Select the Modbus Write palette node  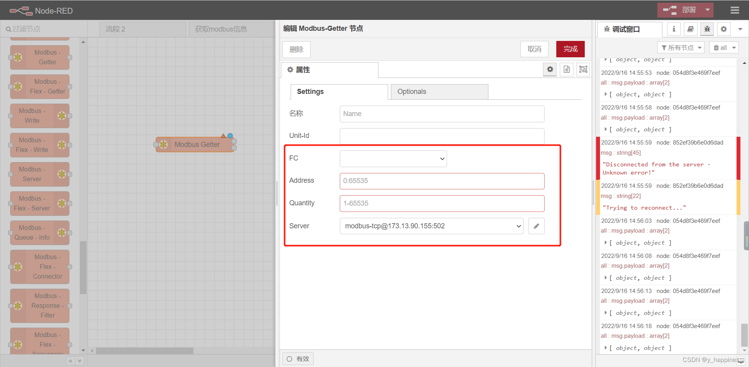click(40, 116)
